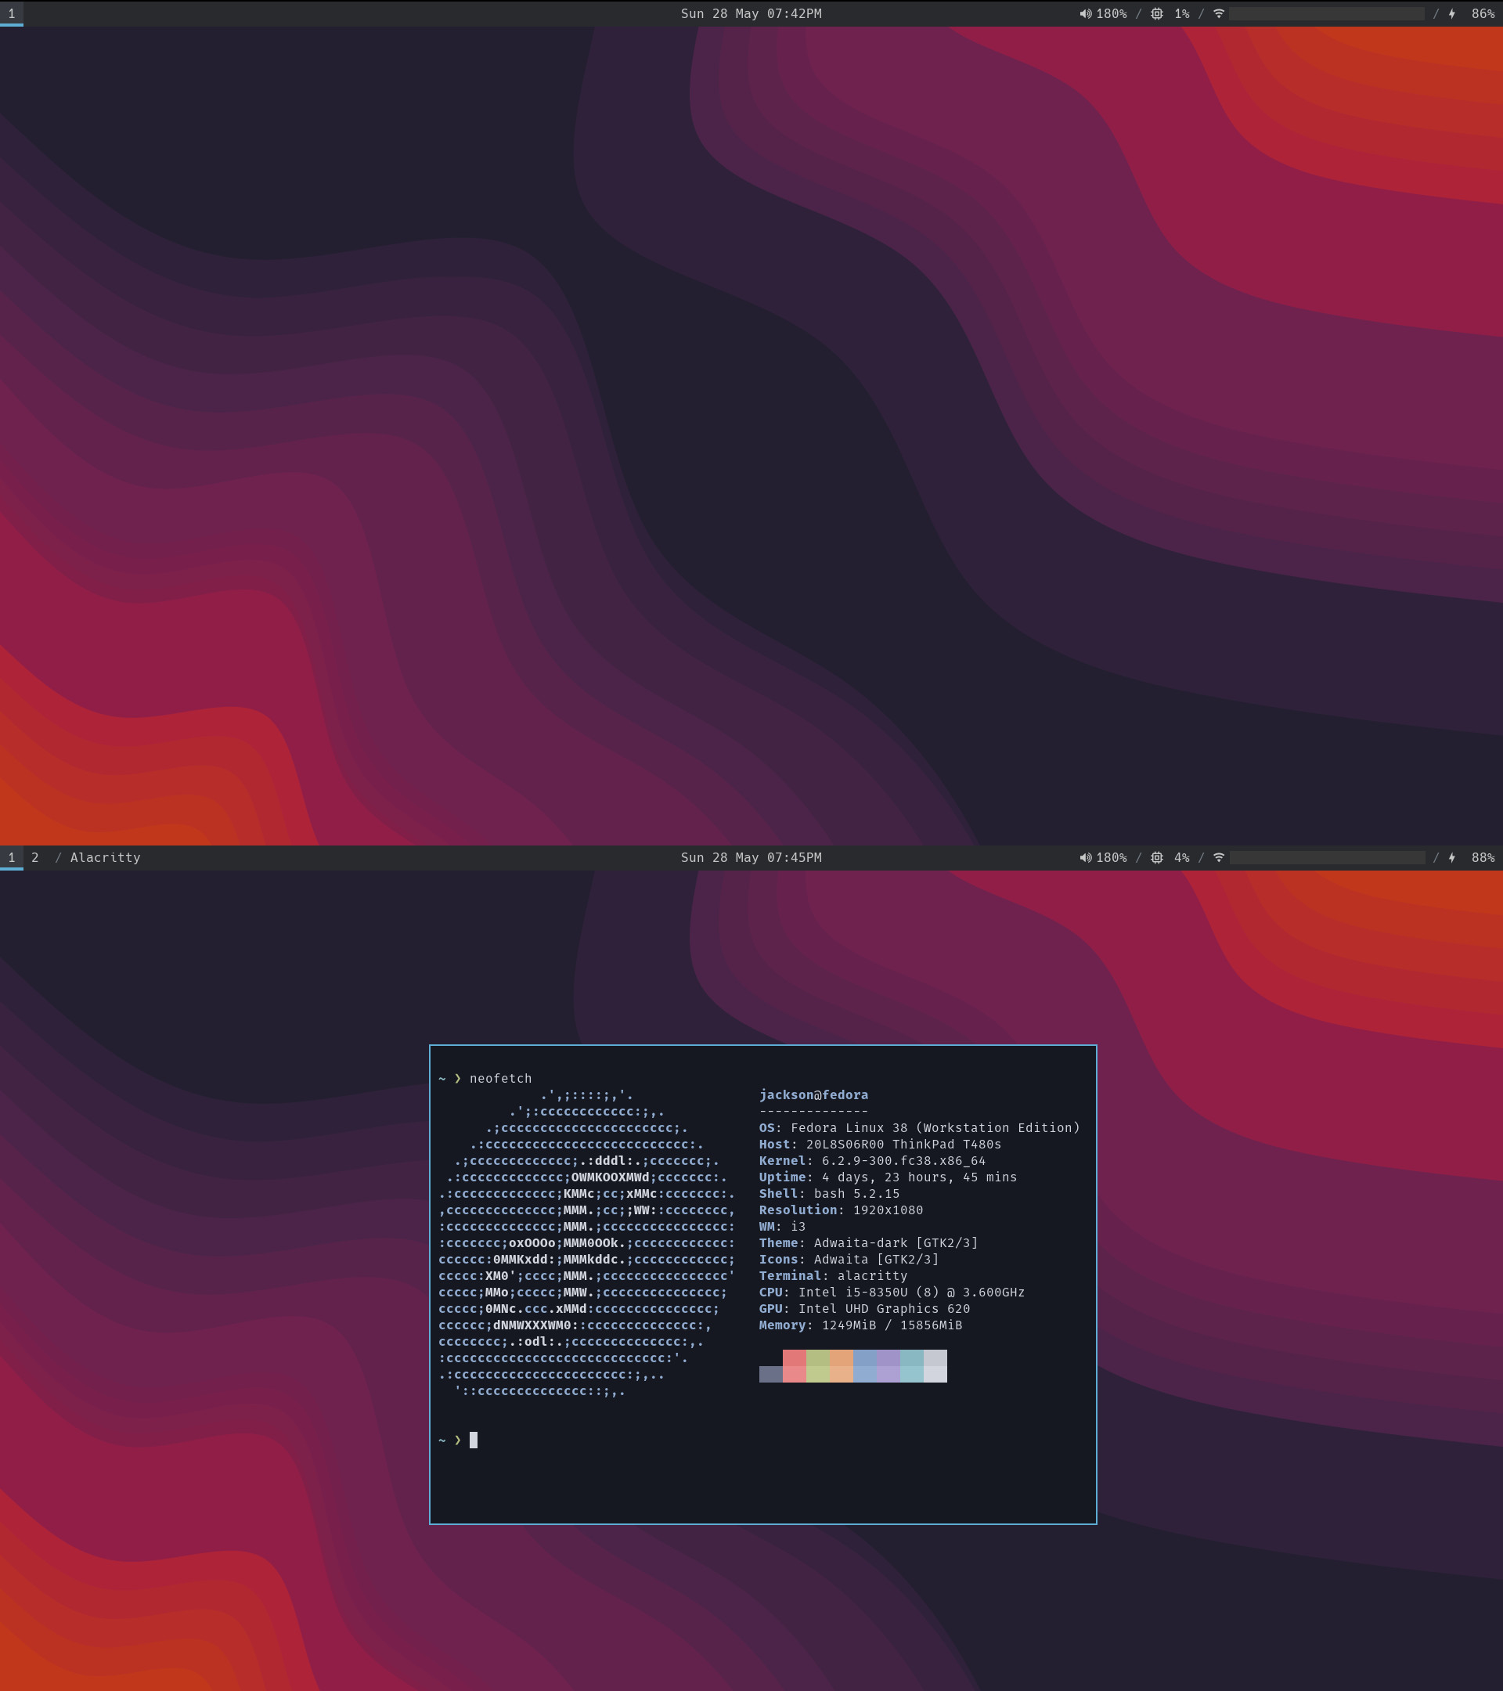Click the speaker icon on the bottom status bar
Screen dimensions: 1503x1691
[1084, 858]
